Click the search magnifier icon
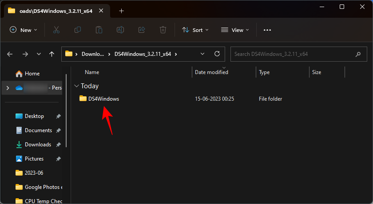This screenshot has height=204, width=373. coord(358,55)
